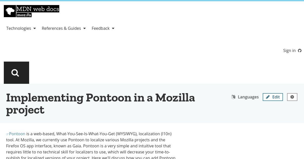Click the 'MDN web docs' wordmark

[x=38, y=9]
